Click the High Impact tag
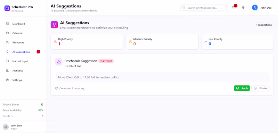The height and width of the screenshot is (133, 278). [106, 61]
